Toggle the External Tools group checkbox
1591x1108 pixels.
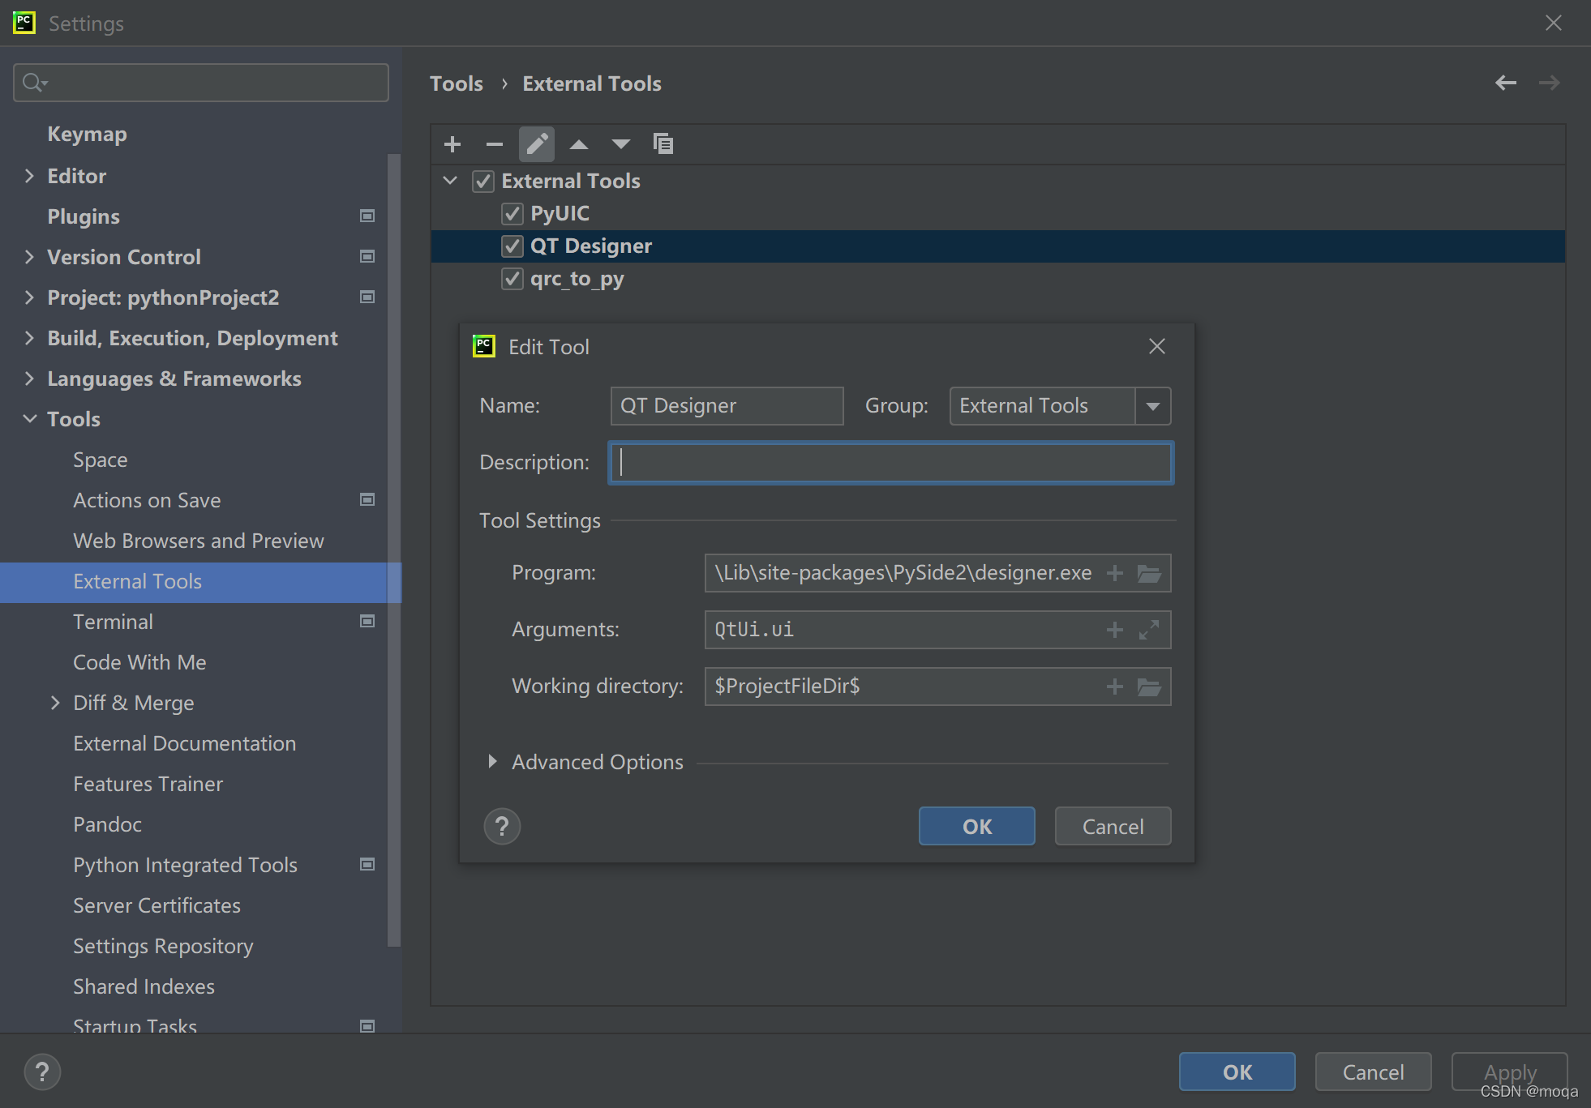(483, 182)
